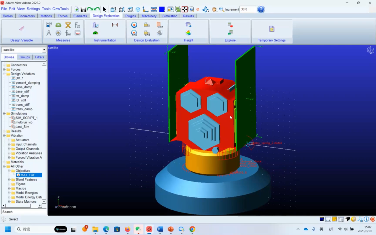
Task: Open the Groups browser tab
Action: click(x=25, y=57)
